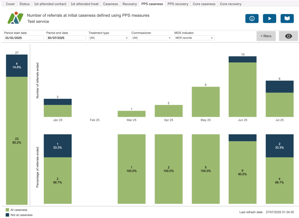Go to the Cover tab

10,4
